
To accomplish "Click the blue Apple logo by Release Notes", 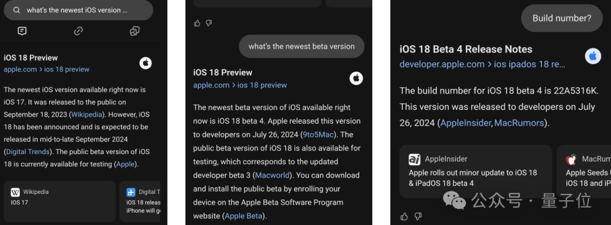I will click(593, 57).
